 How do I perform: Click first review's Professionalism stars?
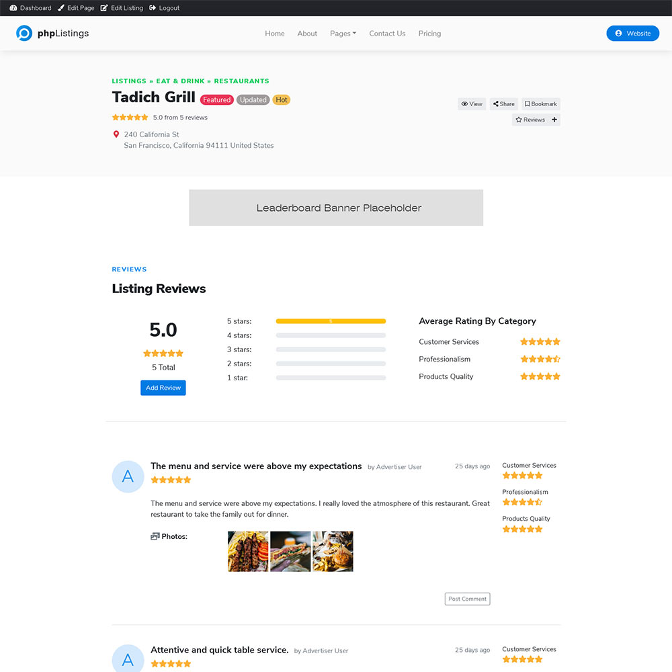522,502
